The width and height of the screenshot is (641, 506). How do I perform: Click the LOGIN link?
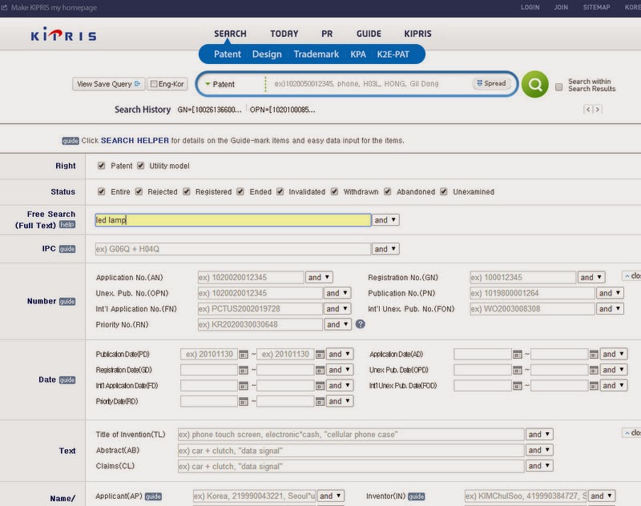click(x=530, y=7)
